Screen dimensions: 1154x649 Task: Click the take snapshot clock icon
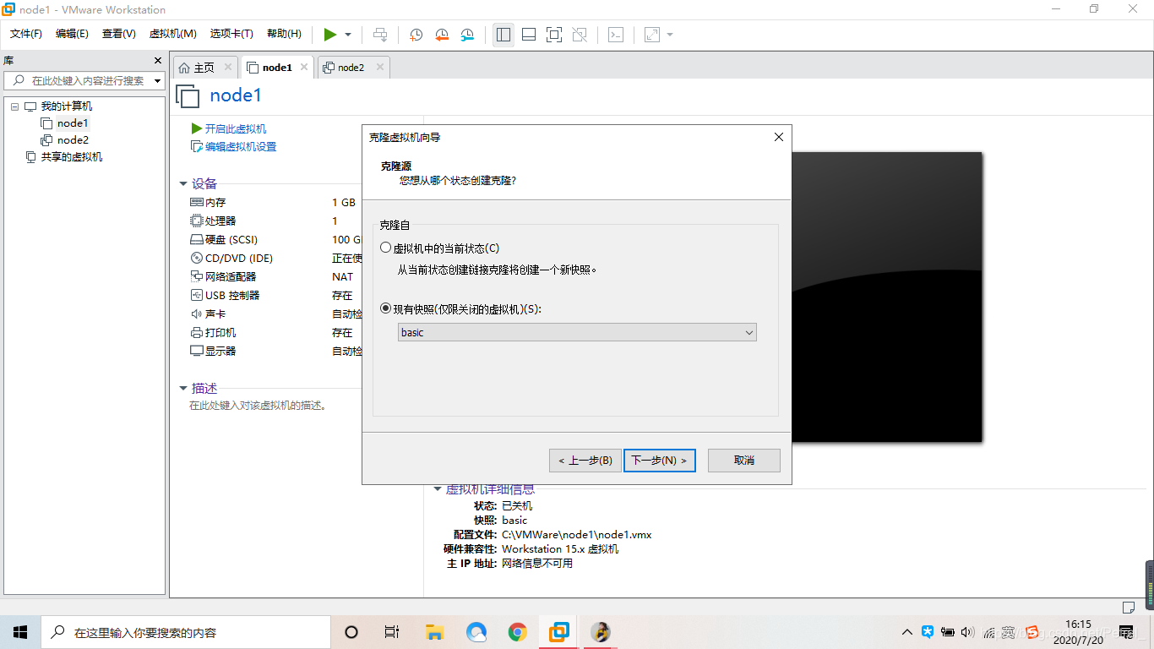click(x=416, y=35)
